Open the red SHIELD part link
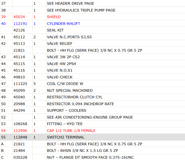 (54, 17)
